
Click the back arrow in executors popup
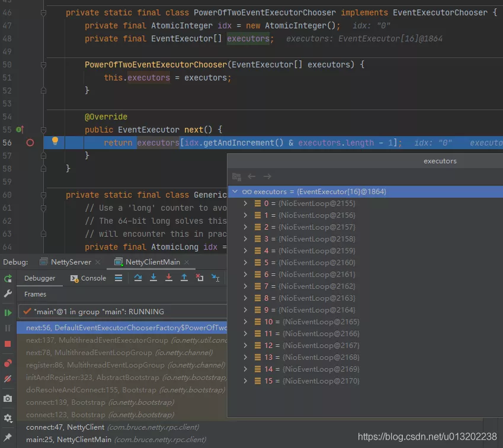point(252,176)
